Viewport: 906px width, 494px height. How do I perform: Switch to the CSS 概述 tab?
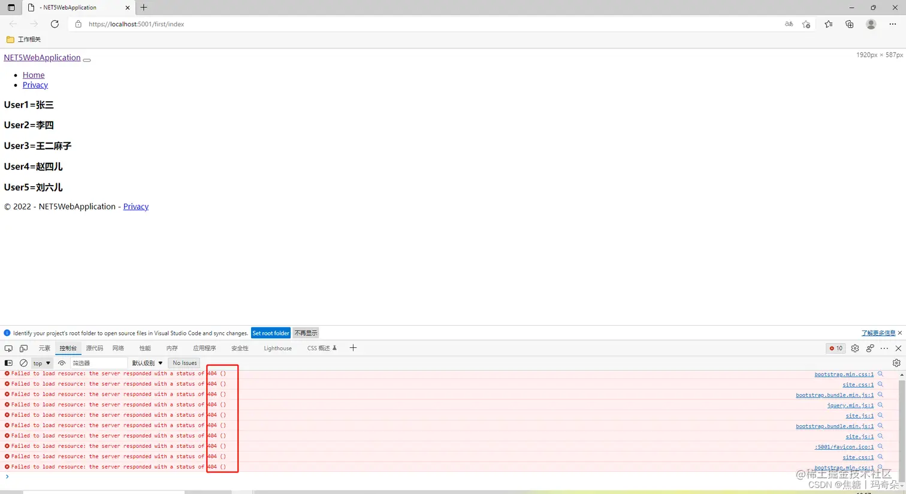click(x=322, y=348)
